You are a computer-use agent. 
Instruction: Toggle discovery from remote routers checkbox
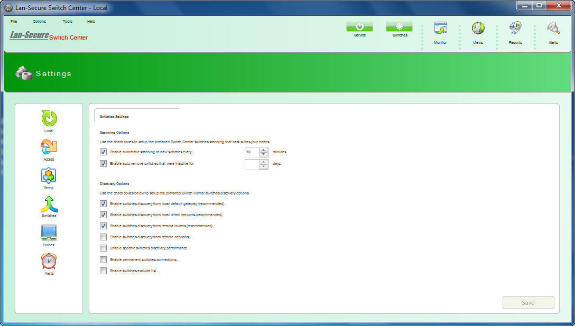pos(104,226)
